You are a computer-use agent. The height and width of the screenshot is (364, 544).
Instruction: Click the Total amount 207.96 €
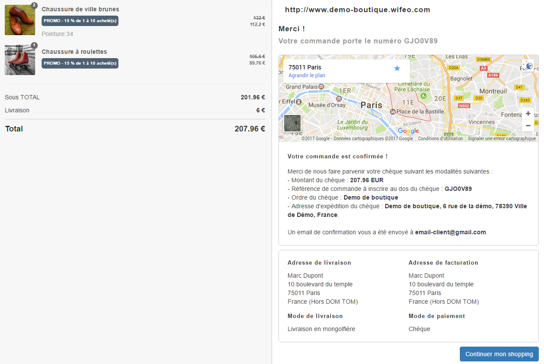tap(250, 129)
